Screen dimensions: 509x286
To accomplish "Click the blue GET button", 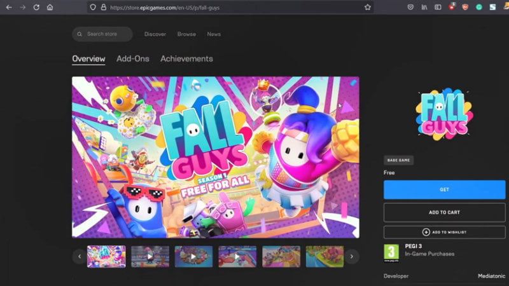I will click(444, 189).
